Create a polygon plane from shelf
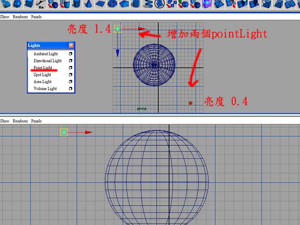The width and height of the screenshot is (300, 225). coord(100,4)
